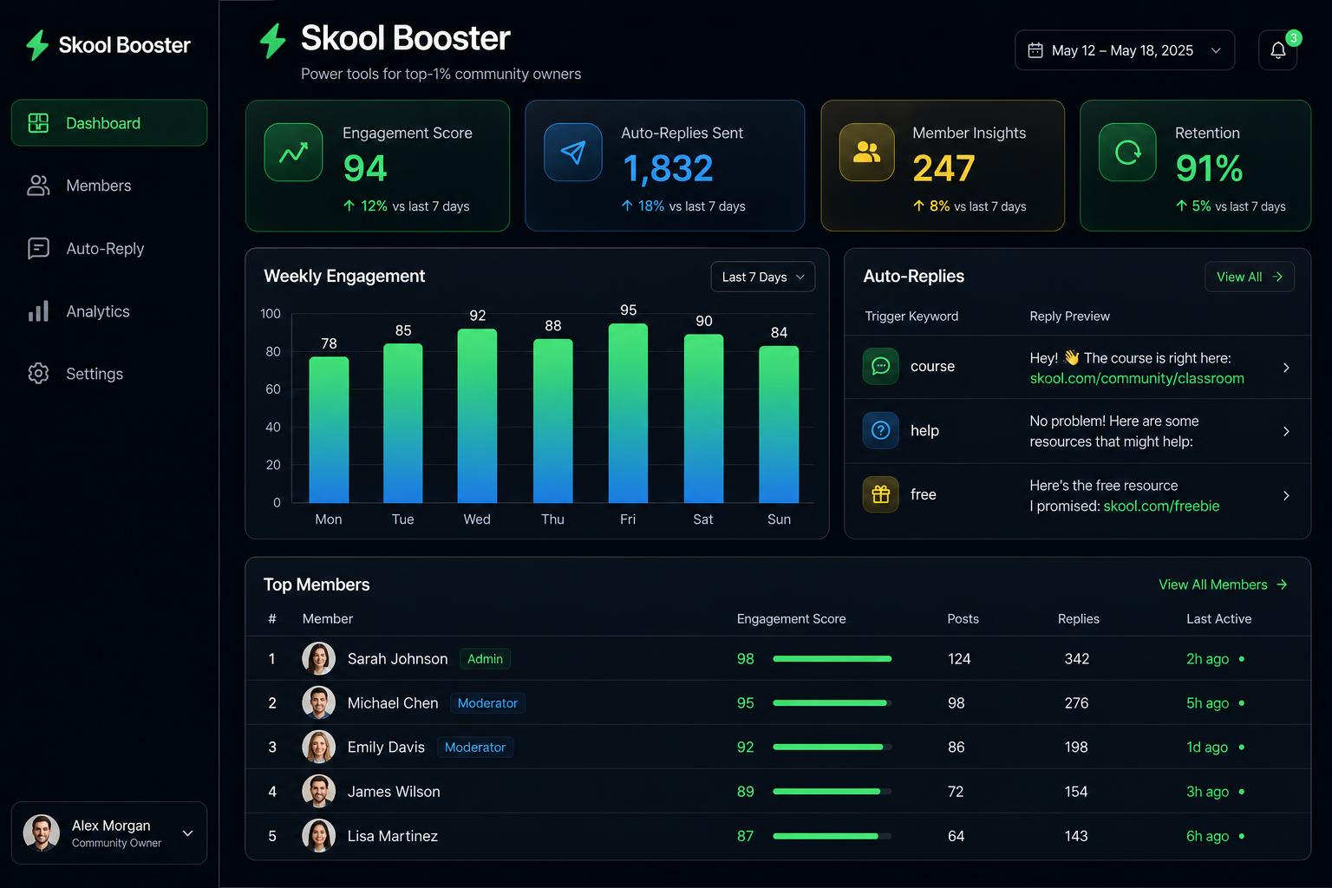Click the calendar icon in date range
Screen dimensions: 1332x888
[x=1035, y=50]
